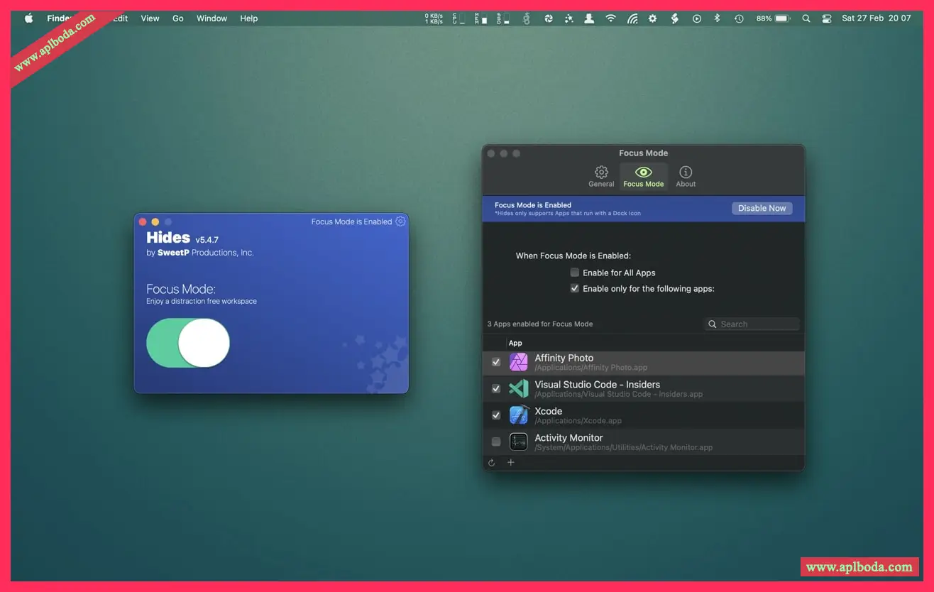Select the Affinity Photo name text

click(x=564, y=358)
